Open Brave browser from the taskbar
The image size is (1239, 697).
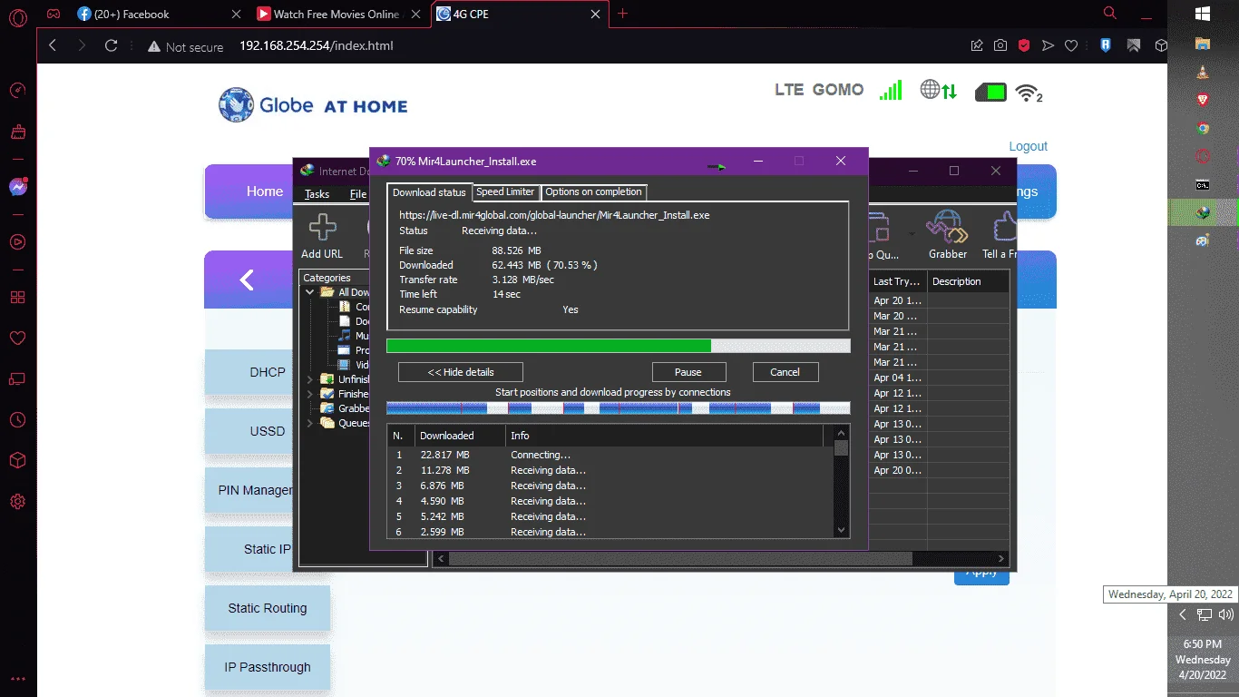(x=1203, y=100)
